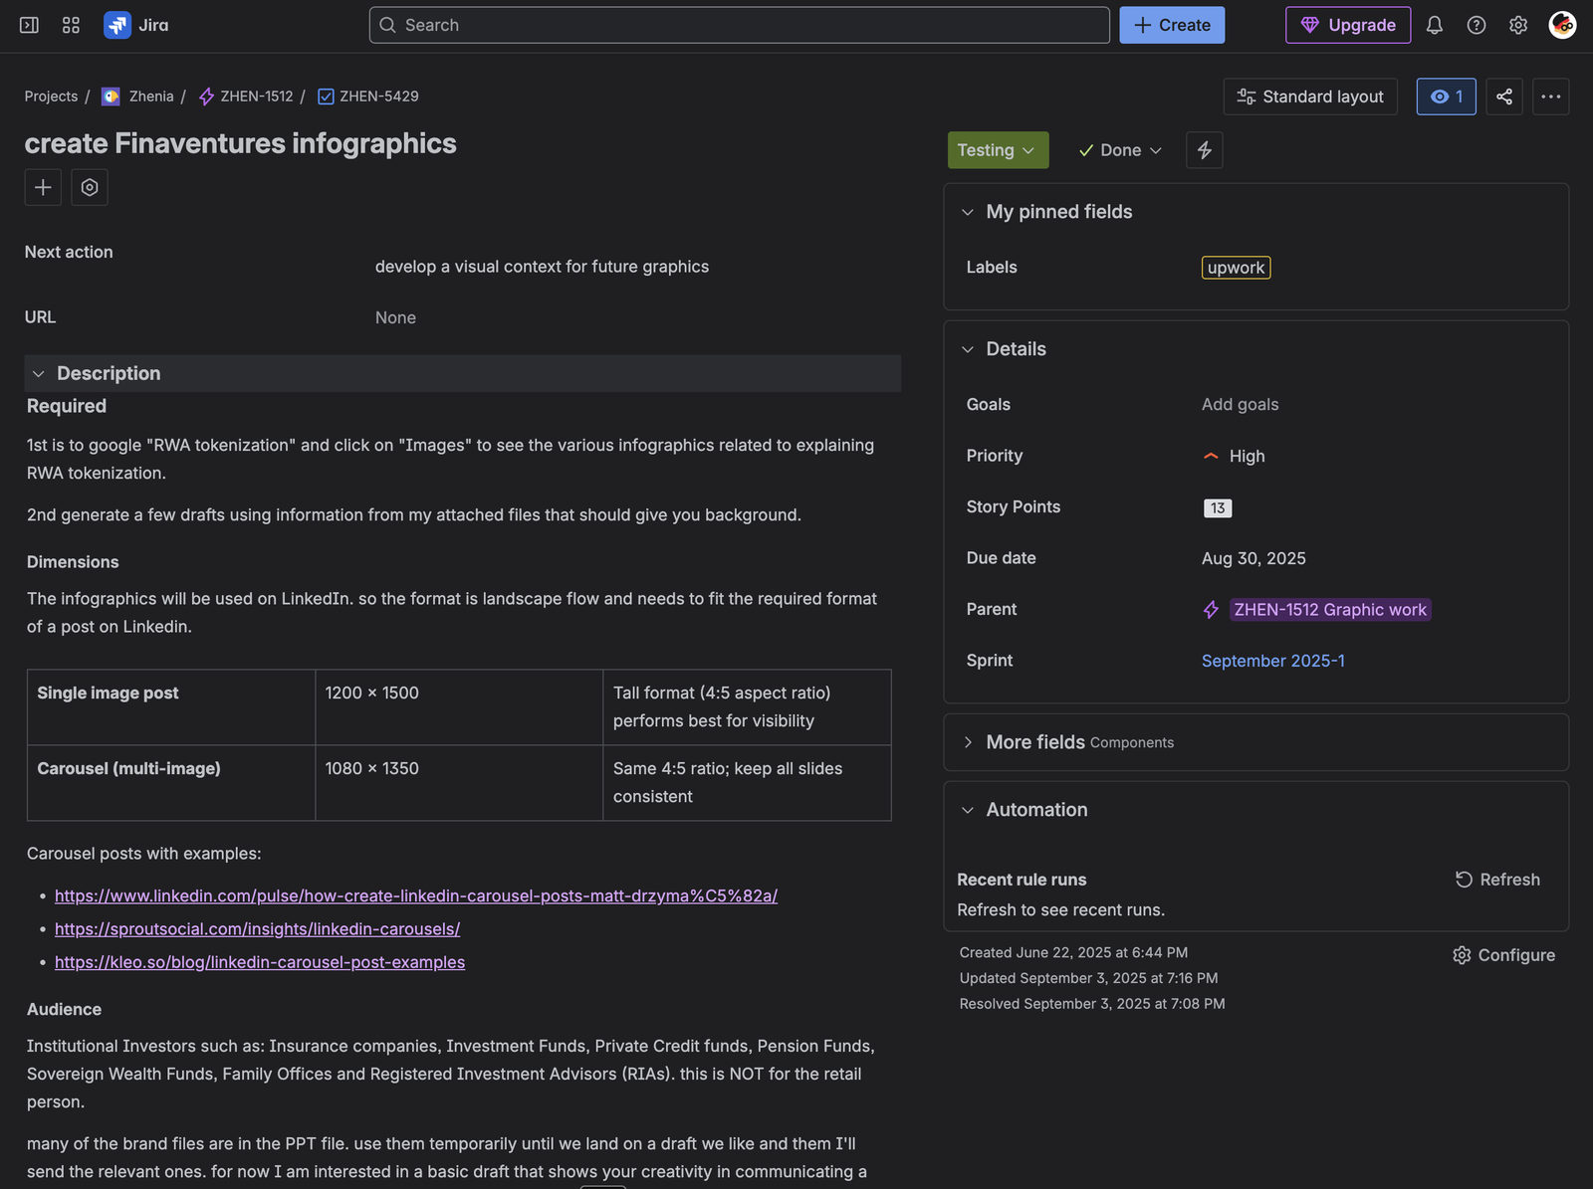Open the app switcher grid
The height and width of the screenshot is (1189, 1593).
click(x=71, y=25)
